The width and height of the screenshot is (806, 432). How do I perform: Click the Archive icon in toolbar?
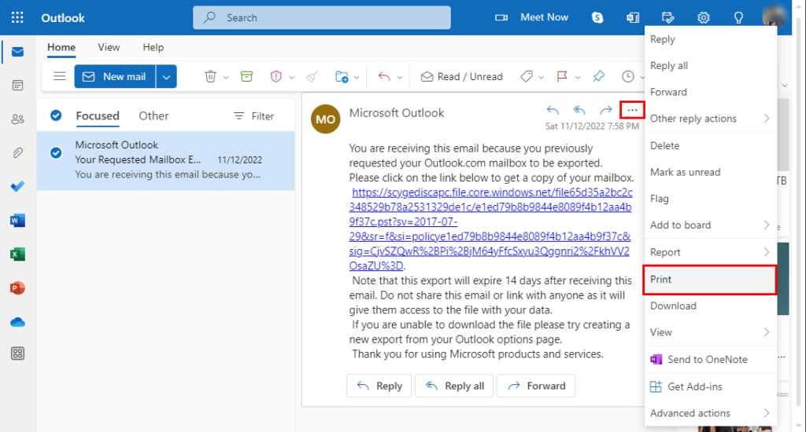tap(246, 76)
